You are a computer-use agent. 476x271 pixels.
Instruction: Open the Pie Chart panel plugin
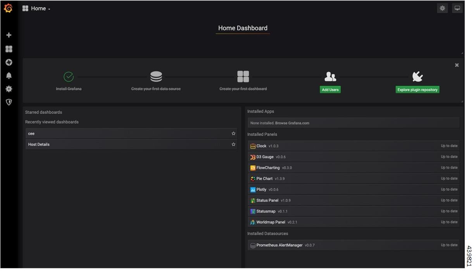[x=354, y=179]
